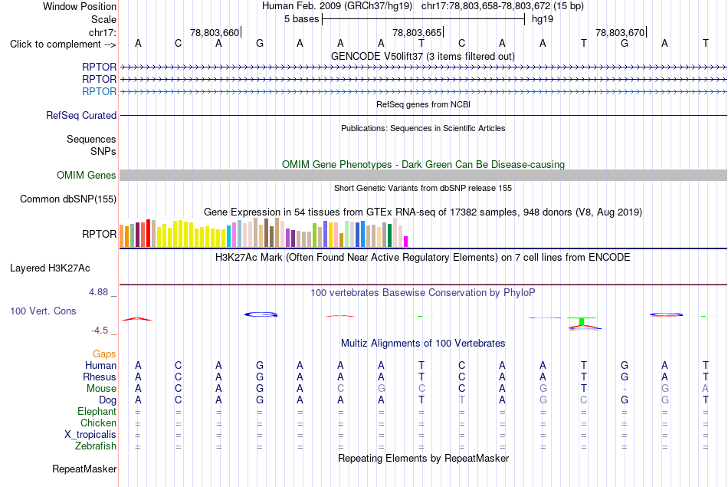Click the RefSeq Curated track label

click(x=81, y=115)
